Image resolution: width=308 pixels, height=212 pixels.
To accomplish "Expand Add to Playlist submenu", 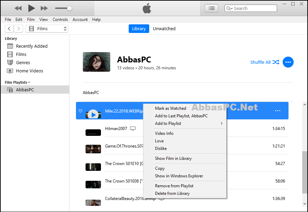I will pyautogui.click(x=185, y=123).
